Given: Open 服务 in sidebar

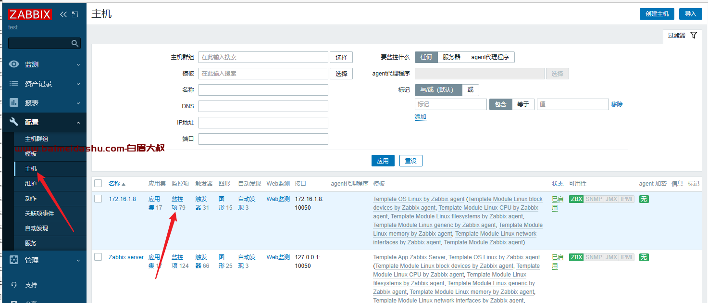Looking at the screenshot, I should (50, 243).
